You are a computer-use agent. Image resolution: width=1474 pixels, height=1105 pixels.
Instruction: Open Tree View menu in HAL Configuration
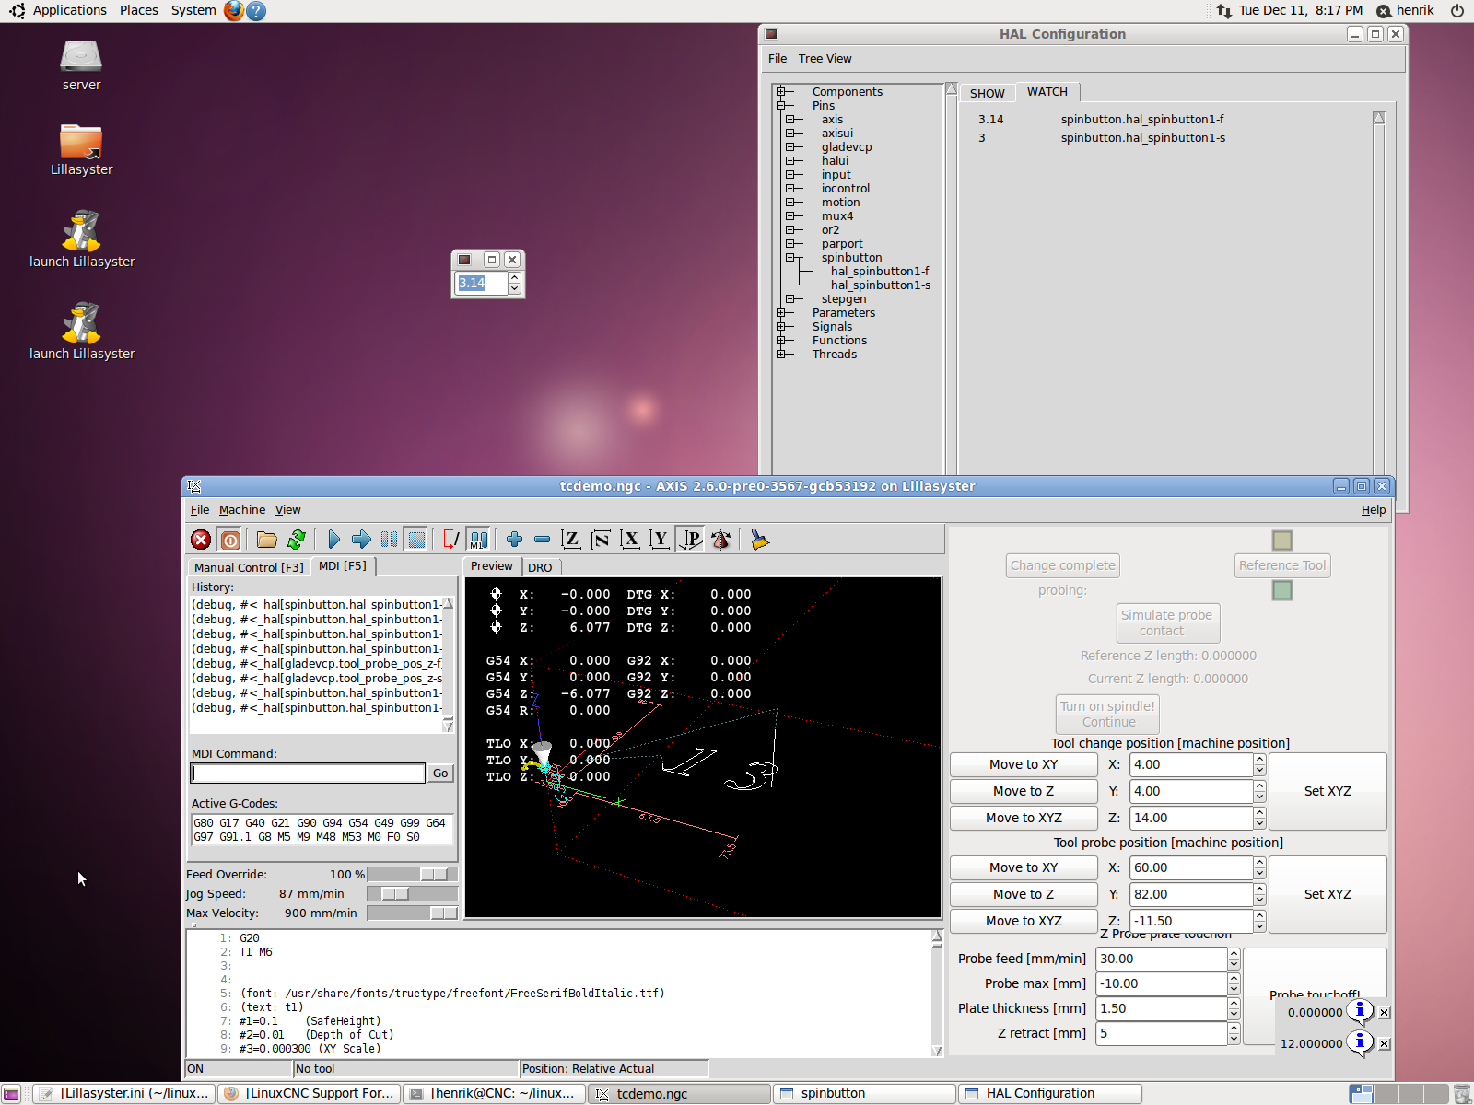825,58
